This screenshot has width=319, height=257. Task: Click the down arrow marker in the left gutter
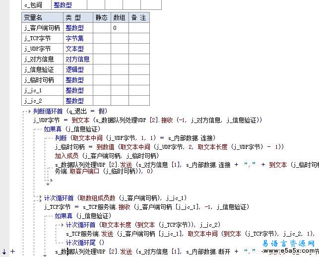pyautogui.click(x=4, y=252)
